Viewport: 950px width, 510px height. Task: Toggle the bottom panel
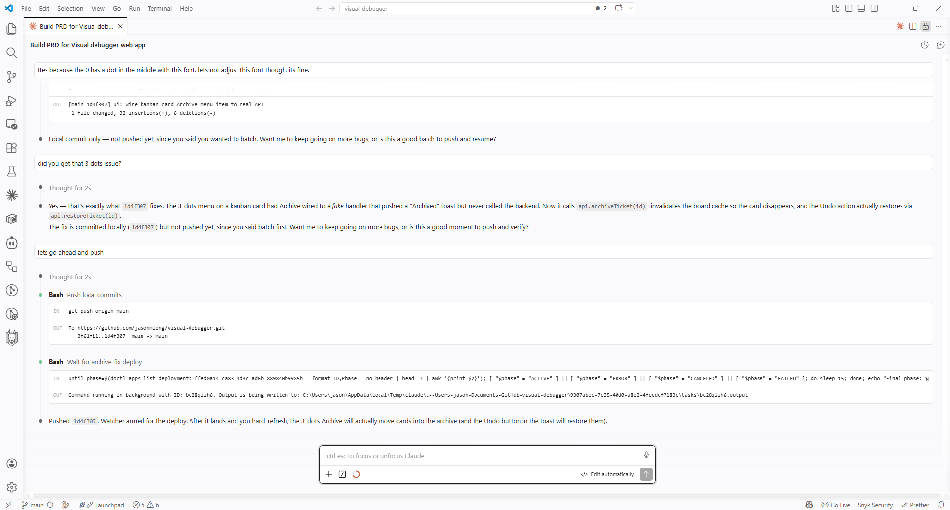coord(861,8)
